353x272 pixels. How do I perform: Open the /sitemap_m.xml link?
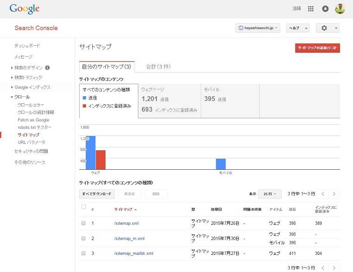129,239
